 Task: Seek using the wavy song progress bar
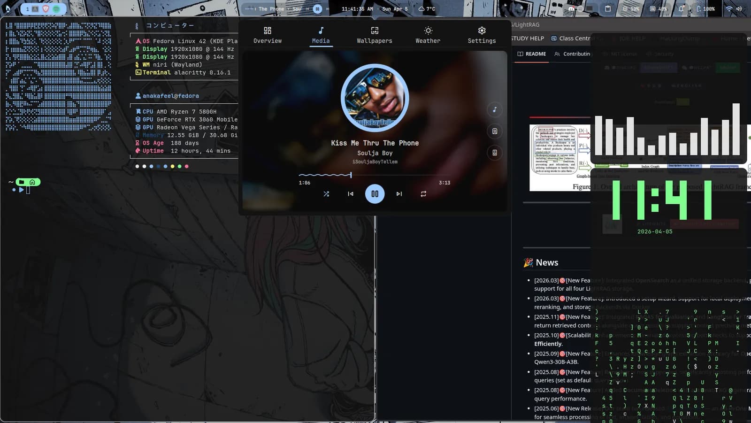(375, 175)
